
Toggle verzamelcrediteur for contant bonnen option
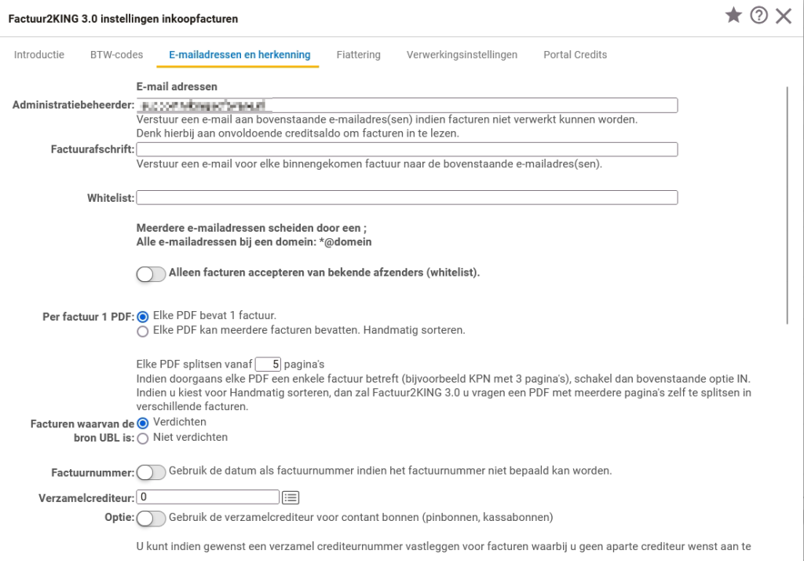click(151, 518)
